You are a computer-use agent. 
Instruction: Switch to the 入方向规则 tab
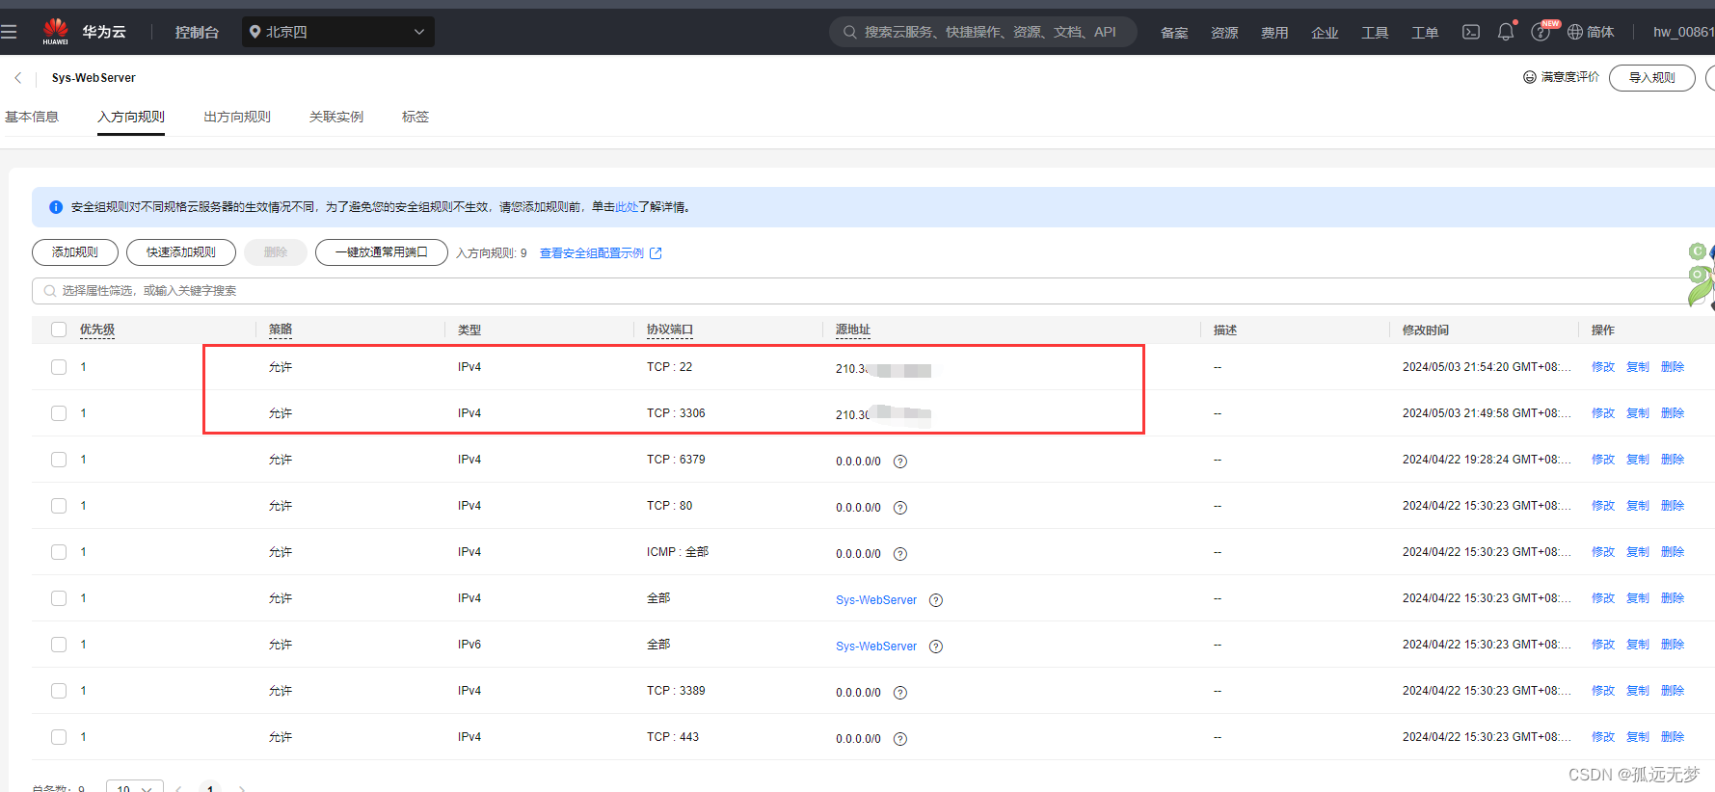[x=131, y=117]
